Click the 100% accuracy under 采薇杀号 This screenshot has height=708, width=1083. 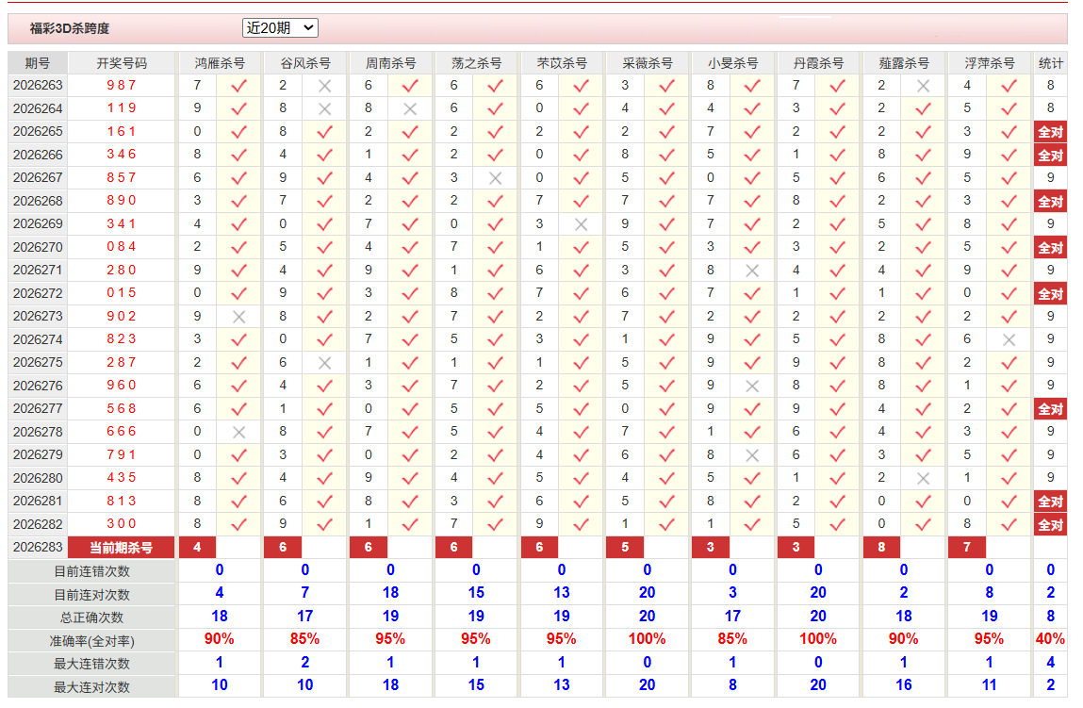click(x=648, y=639)
